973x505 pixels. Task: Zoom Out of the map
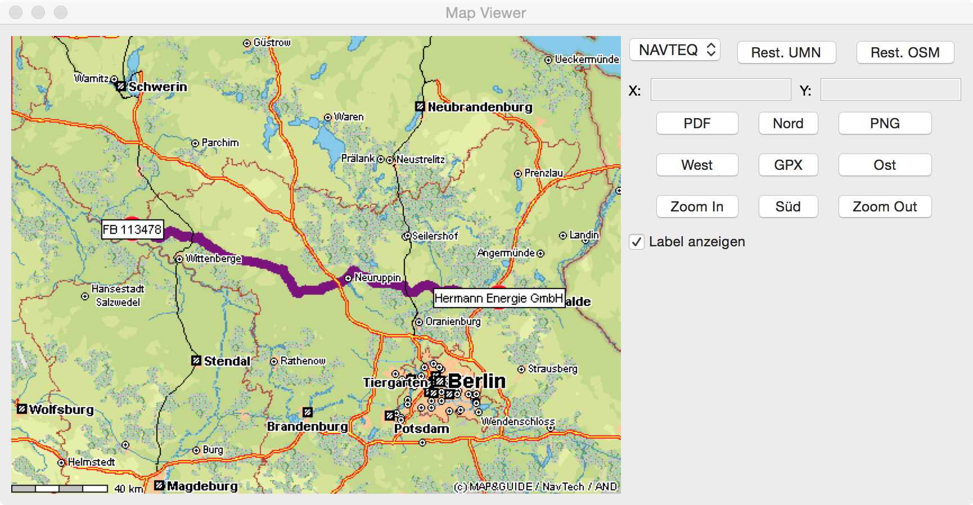[x=885, y=206]
